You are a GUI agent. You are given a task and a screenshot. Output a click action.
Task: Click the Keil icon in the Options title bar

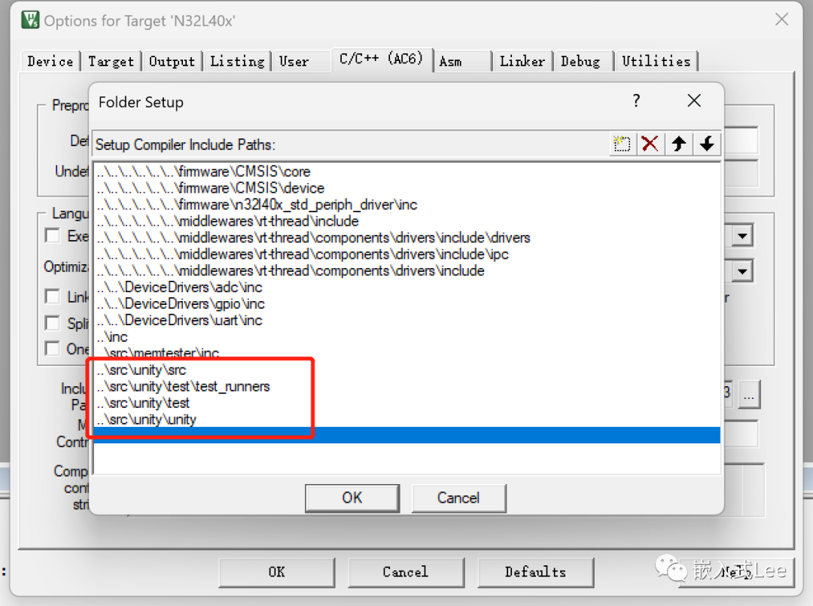click(x=30, y=20)
